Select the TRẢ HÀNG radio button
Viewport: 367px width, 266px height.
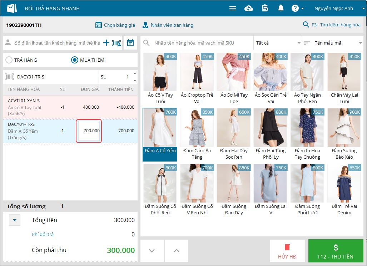[9, 60]
